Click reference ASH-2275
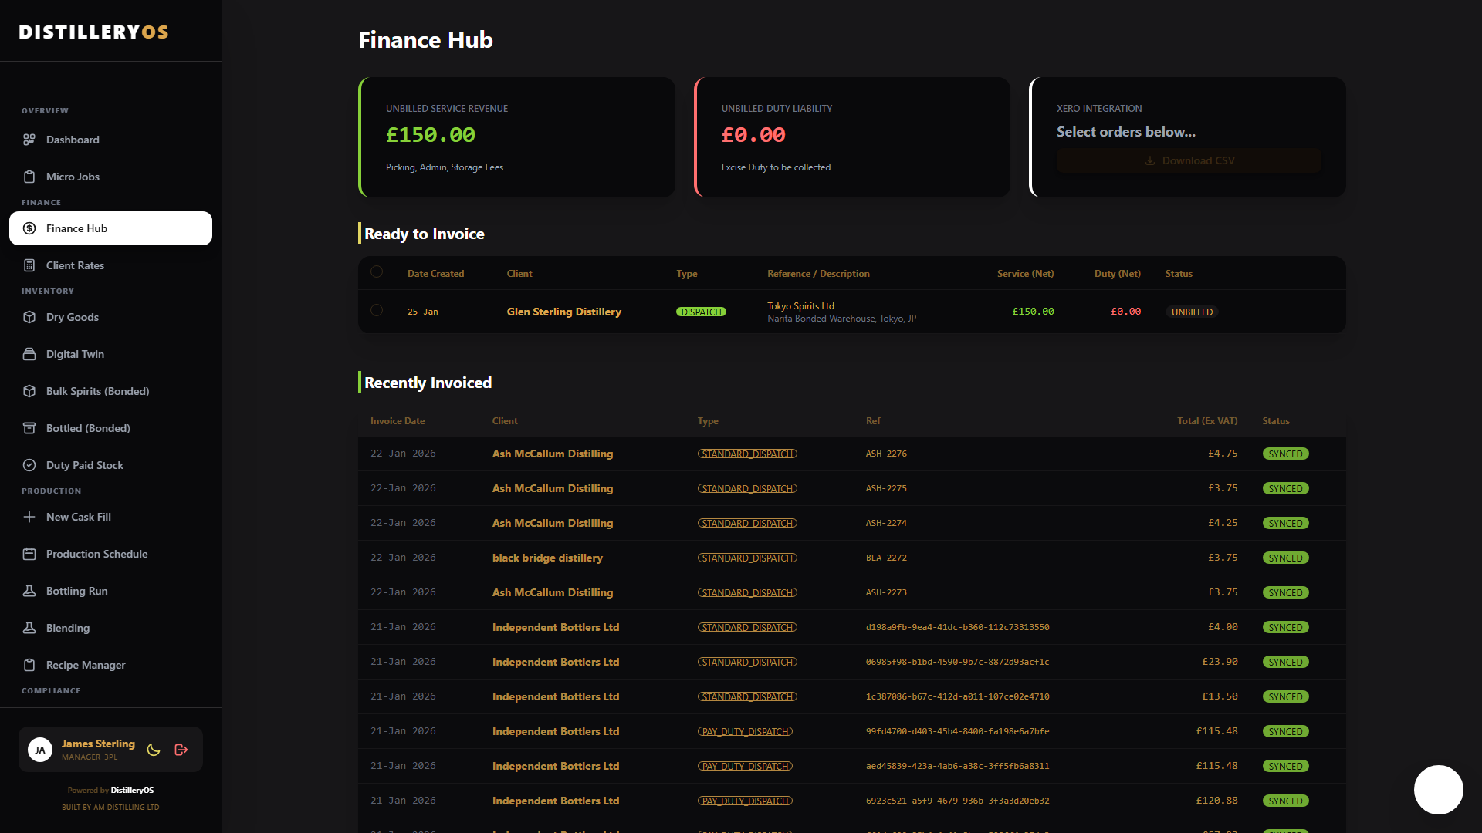 [x=886, y=488]
